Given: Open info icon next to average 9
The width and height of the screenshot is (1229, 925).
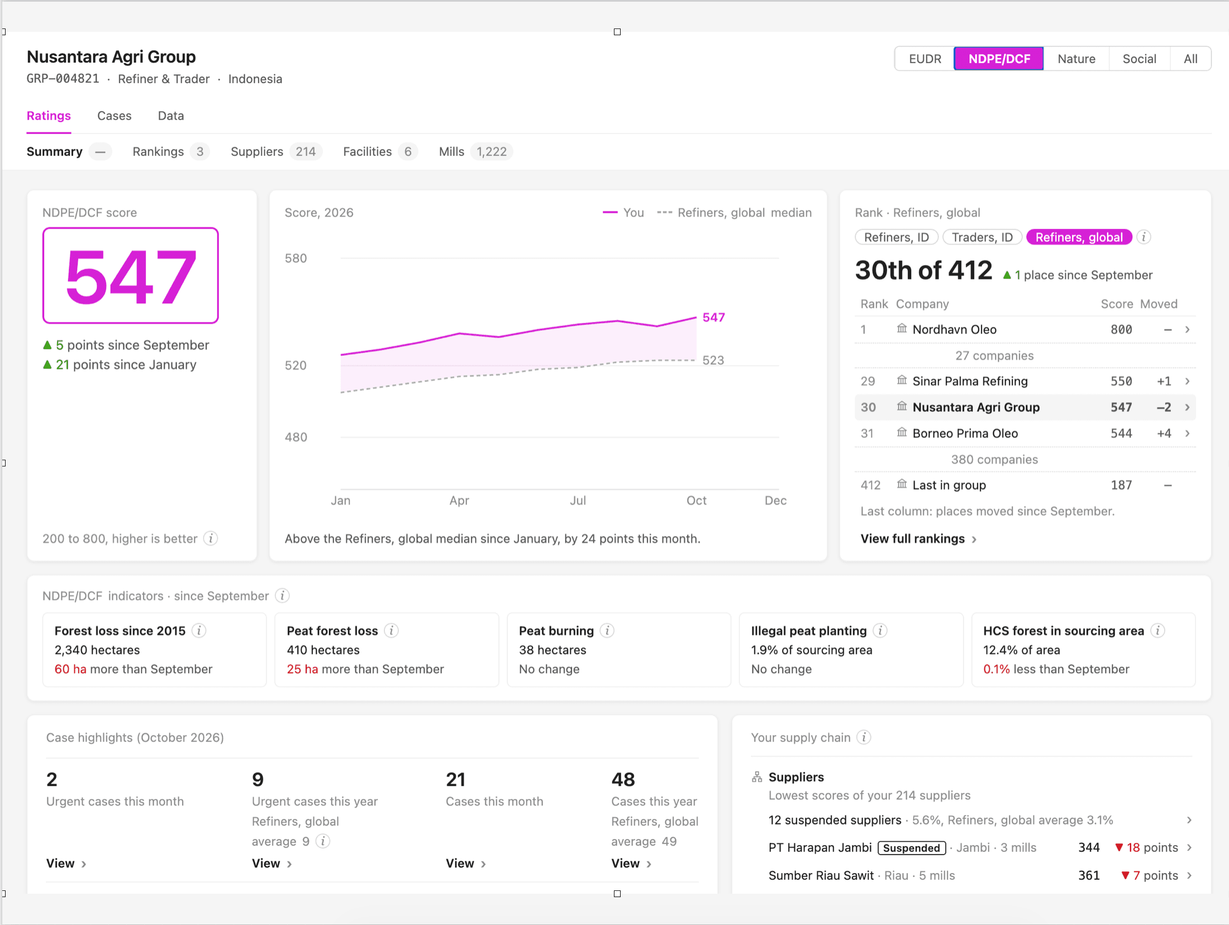Looking at the screenshot, I should coord(323,841).
